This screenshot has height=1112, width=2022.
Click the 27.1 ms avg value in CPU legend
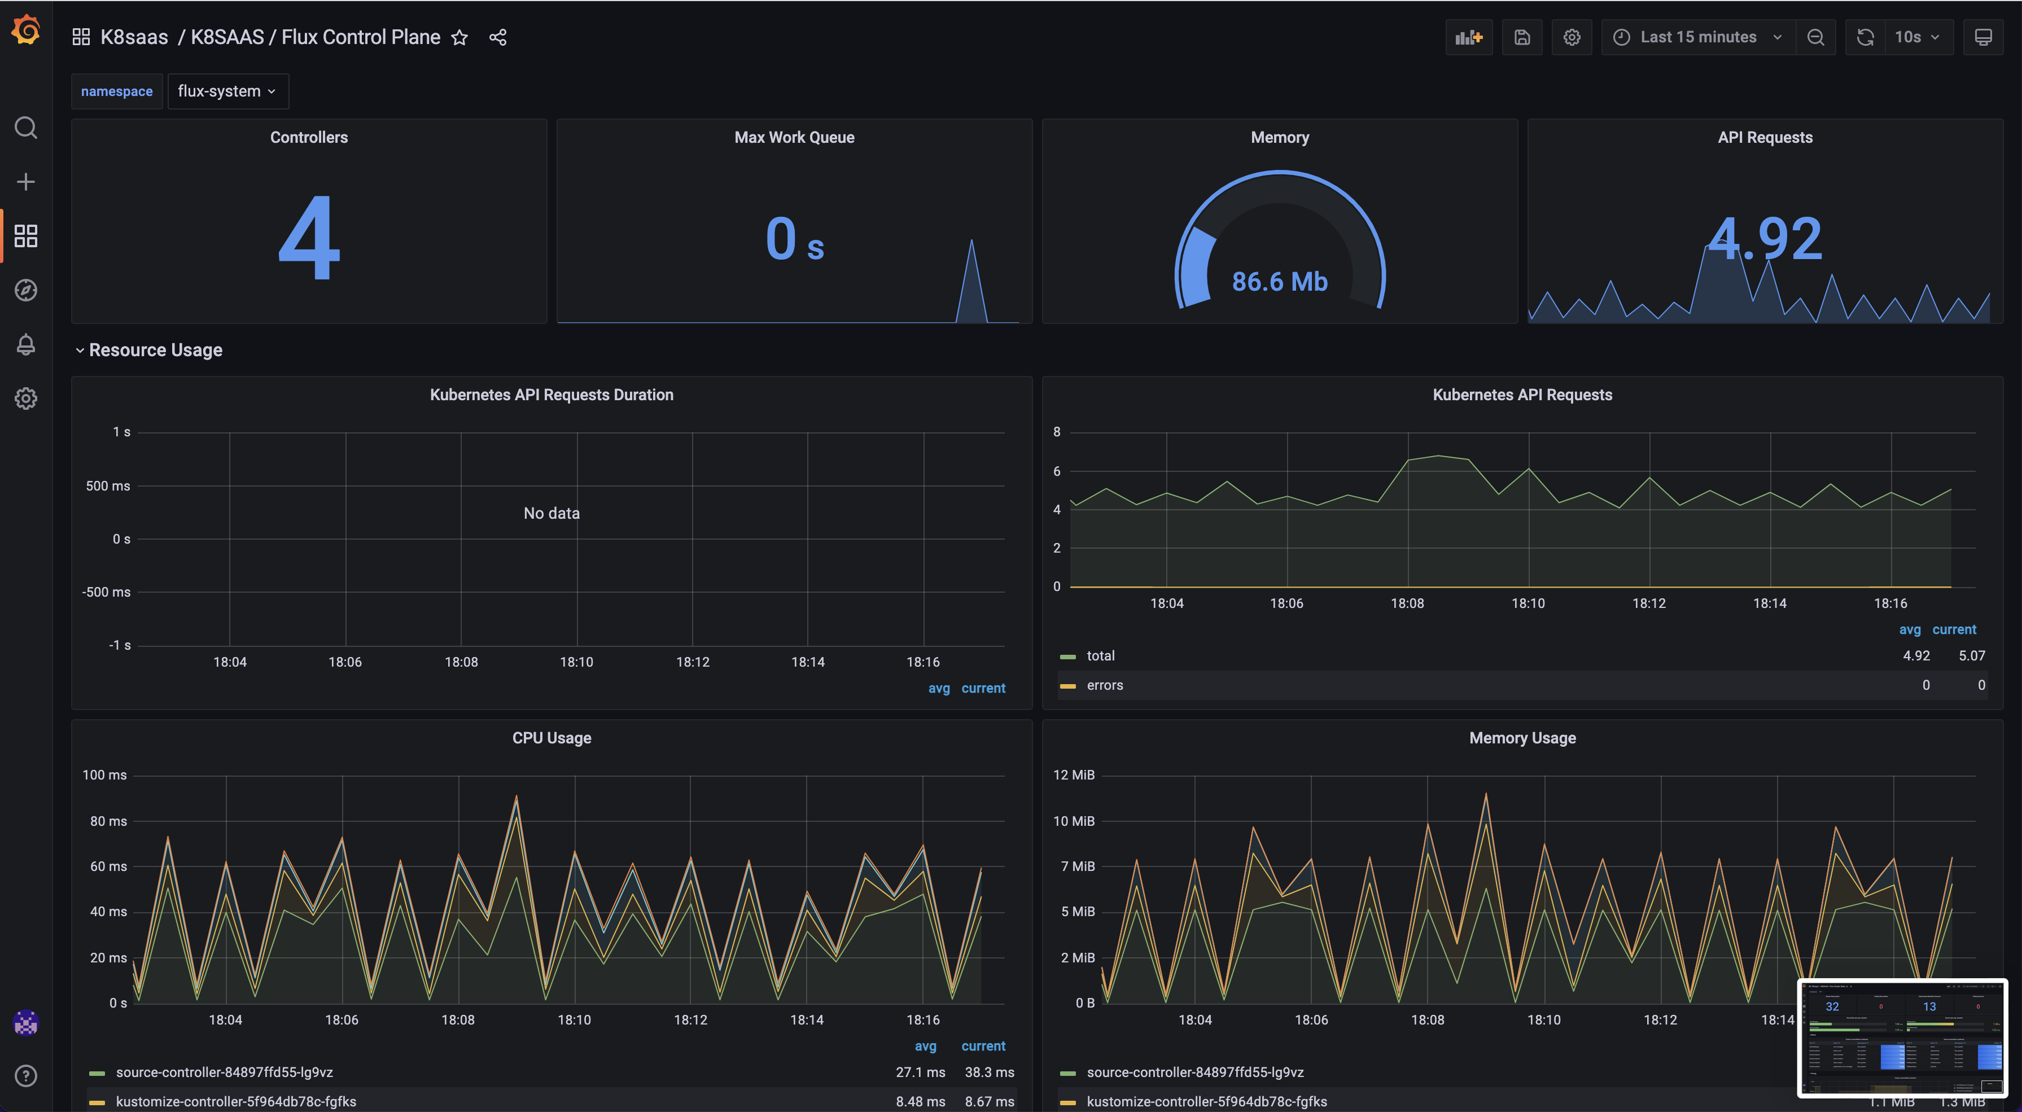click(921, 1072)
